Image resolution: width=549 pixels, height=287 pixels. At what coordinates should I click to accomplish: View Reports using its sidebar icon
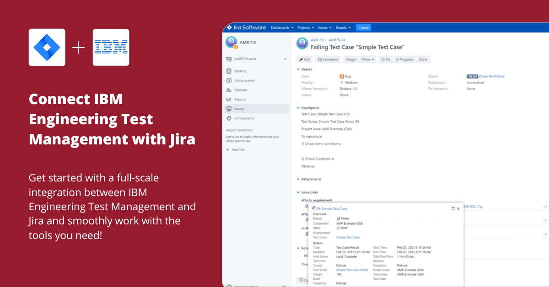[229, 99]
